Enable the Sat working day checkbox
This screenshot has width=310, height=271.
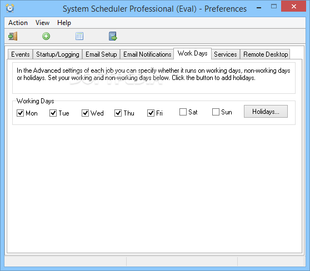183,112
